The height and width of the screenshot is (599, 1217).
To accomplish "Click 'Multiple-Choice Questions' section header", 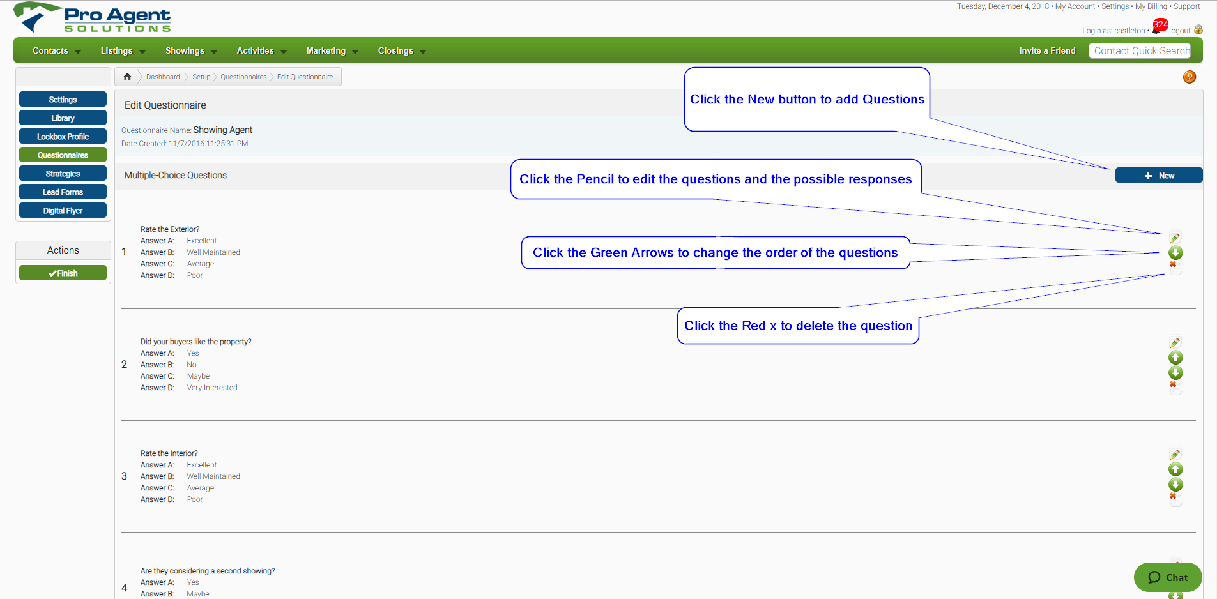I will click(x=176, y=175).
